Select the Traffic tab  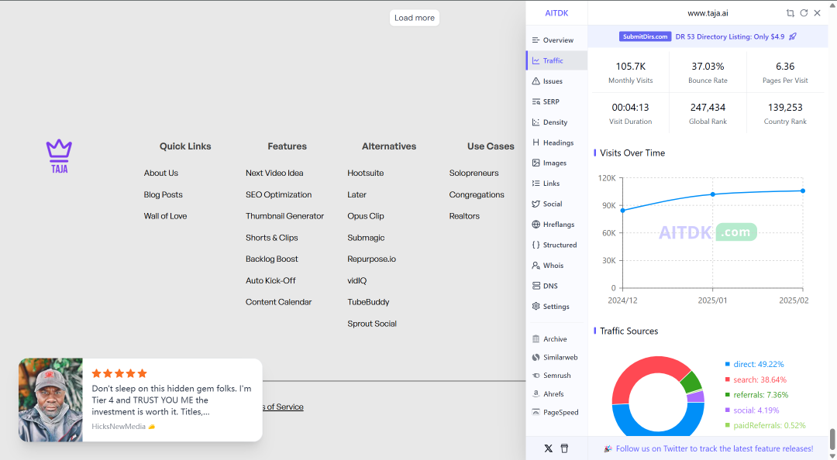click(556, 61)
